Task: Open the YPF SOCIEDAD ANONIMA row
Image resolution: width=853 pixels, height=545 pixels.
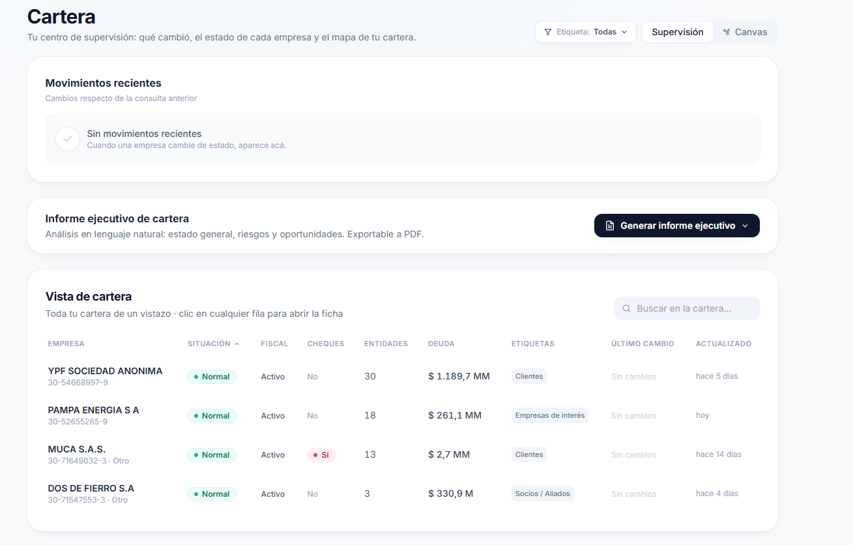Action: (x=403, y=376)
